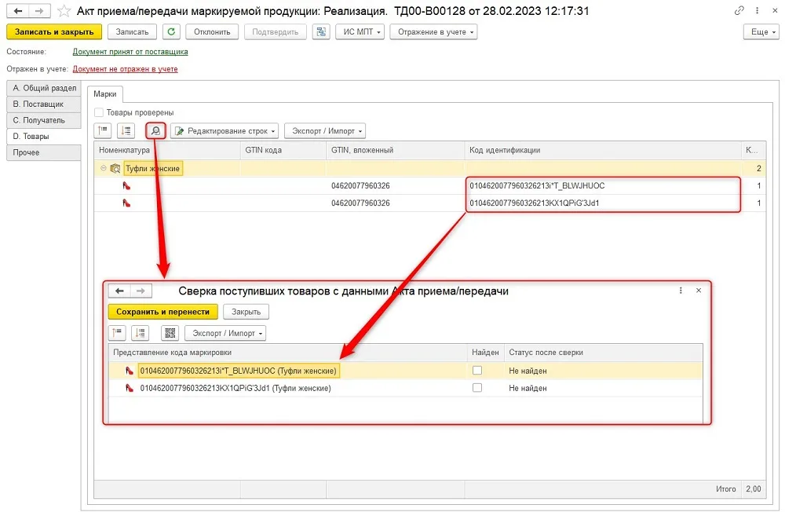The image size is (785, 512).
Task: Copy the document link with the chain icon
Action: (x=739, y=10)
